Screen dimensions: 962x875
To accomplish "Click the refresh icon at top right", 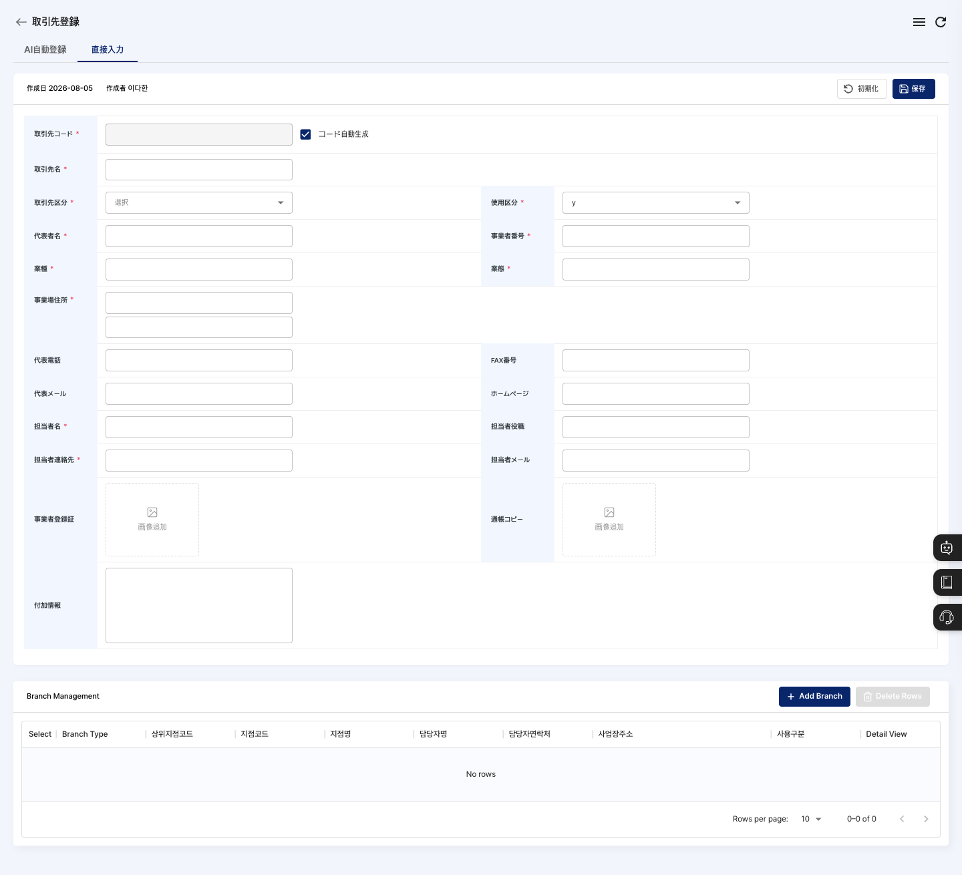I will [941, 22].
